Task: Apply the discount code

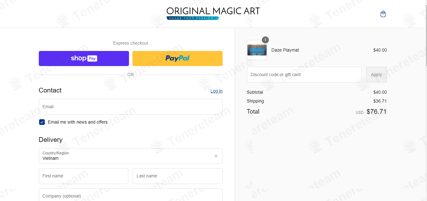Action: (377, 75)
